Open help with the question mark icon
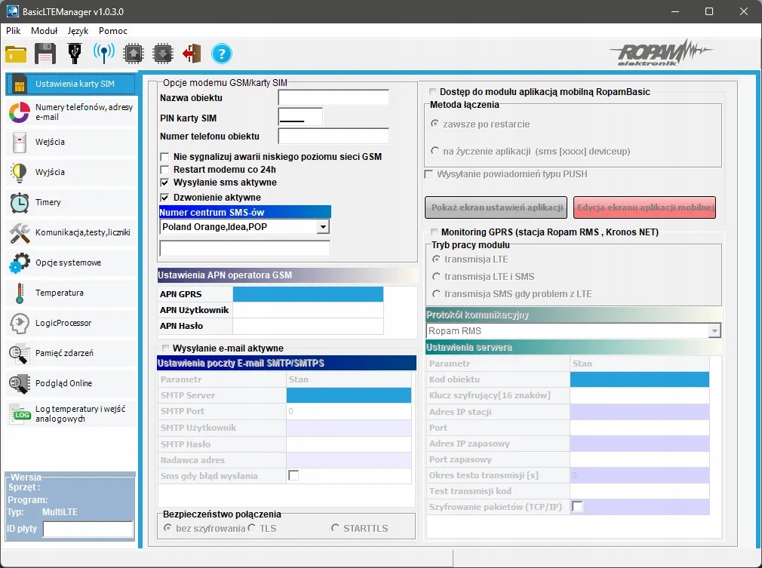The image size is (762, 568). coord(221,54)
